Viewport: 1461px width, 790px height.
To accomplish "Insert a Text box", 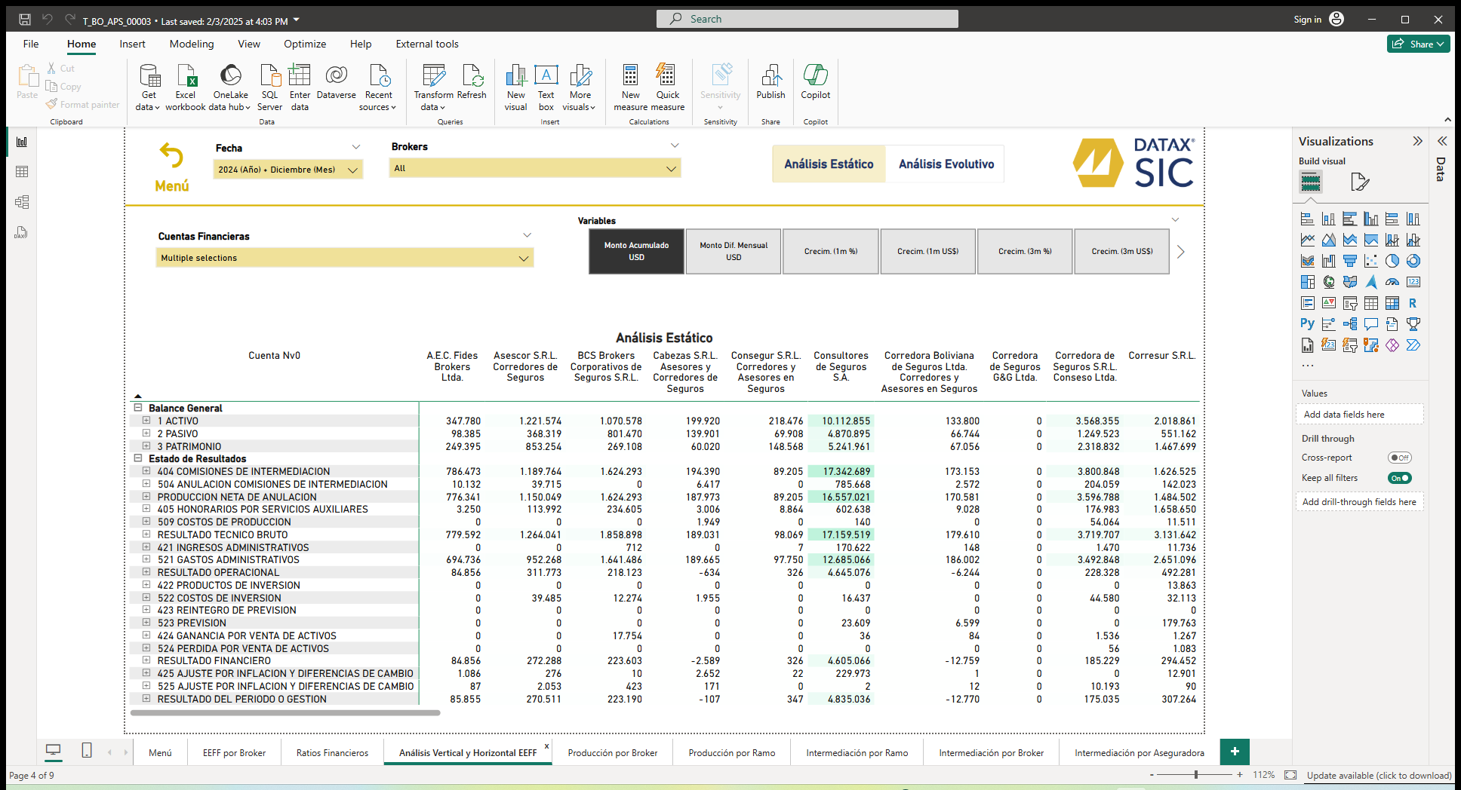I will pos(546,85).
